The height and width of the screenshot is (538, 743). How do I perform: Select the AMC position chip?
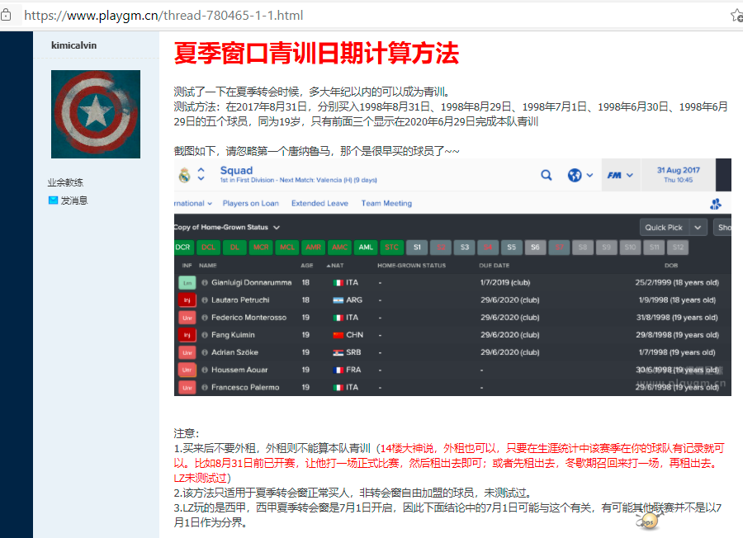(x=340, y=248)
